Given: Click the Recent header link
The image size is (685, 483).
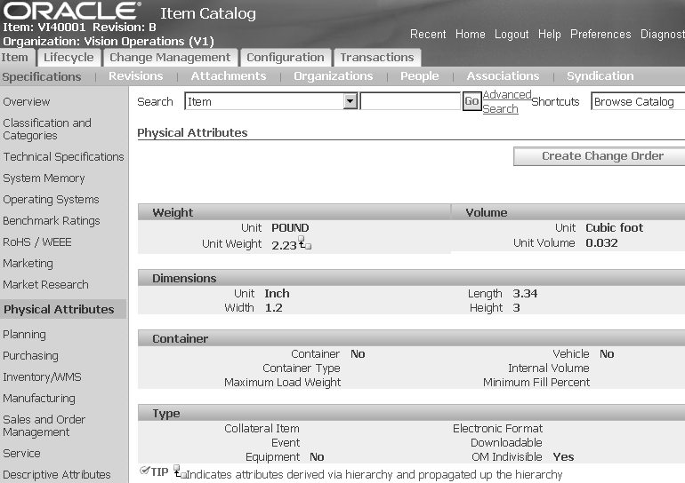Looking at the screenshot, I should (x=428, y=34).
